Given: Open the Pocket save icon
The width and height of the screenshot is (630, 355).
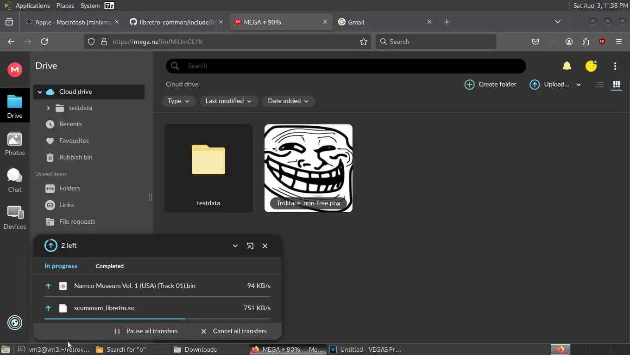Looking at the screenshot, I should (535, 42).
